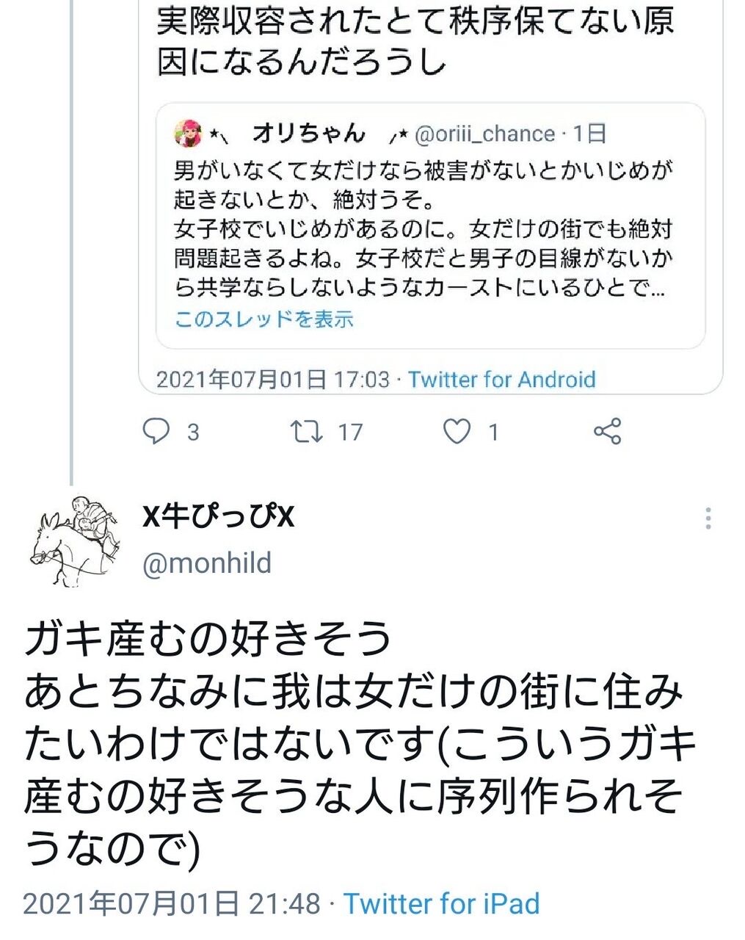The height and width of the screenshot is (940, 745).
Task: Open Twitter for Android source link
Action: coord(501,380)
